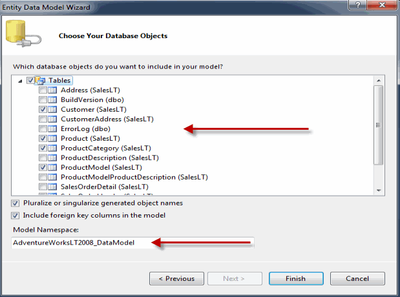Click the SalesOrderDetail table icon

tap(52, 187)
